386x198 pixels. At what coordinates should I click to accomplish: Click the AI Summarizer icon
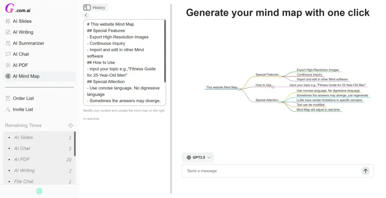pyautogui.click(x=8, y=43)
